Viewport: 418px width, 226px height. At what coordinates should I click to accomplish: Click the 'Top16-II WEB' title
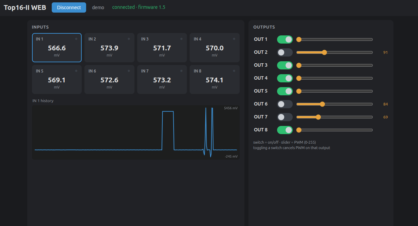(25, 7)
